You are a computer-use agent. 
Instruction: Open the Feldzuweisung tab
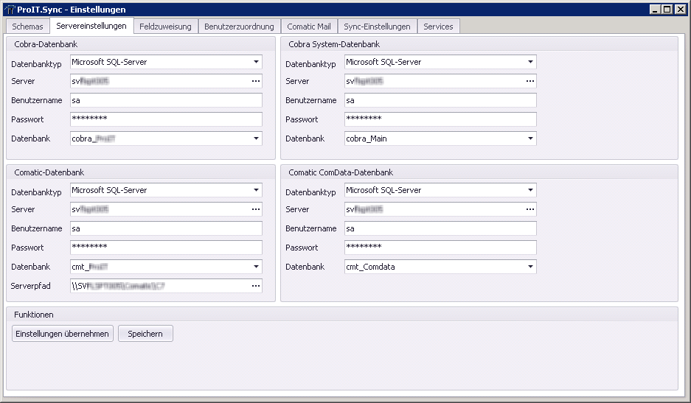(166, 27)
